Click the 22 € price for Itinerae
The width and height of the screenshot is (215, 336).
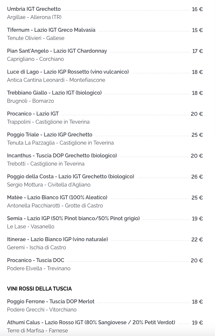(197, 239)
